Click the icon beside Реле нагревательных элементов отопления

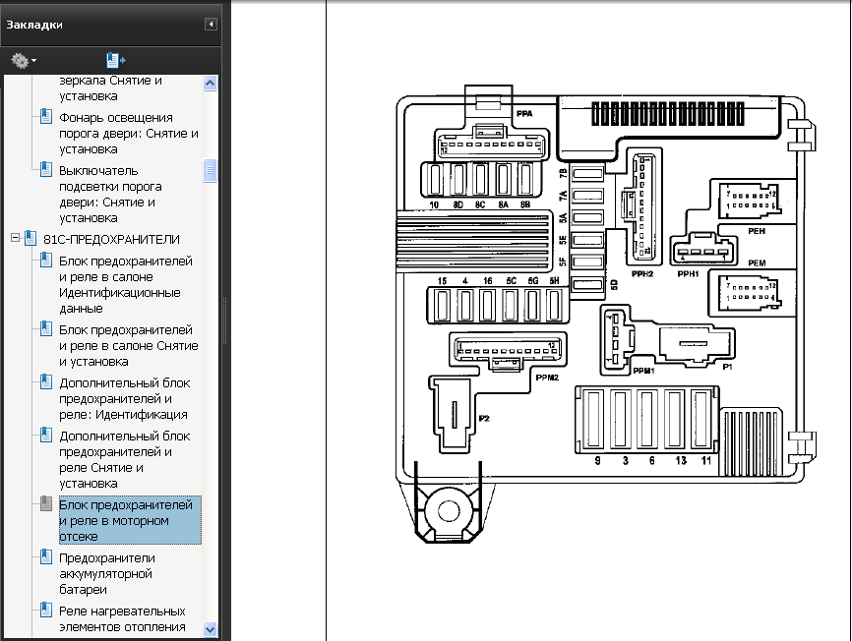point(46,611)
